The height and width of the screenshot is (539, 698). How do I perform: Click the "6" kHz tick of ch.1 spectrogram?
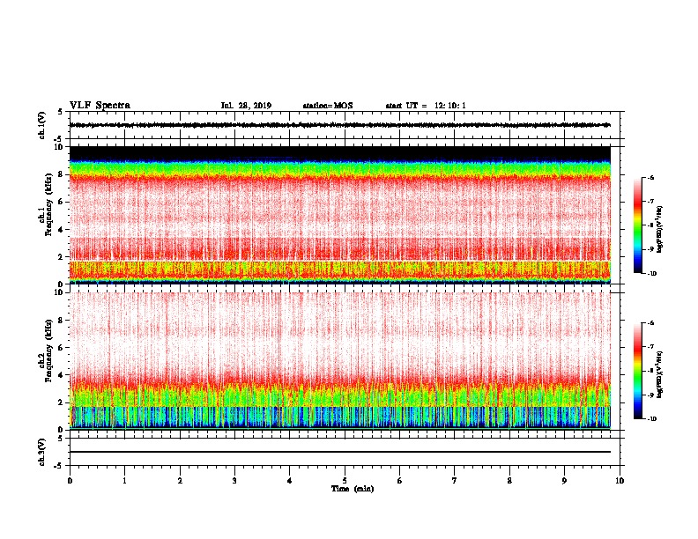(61, 202)
